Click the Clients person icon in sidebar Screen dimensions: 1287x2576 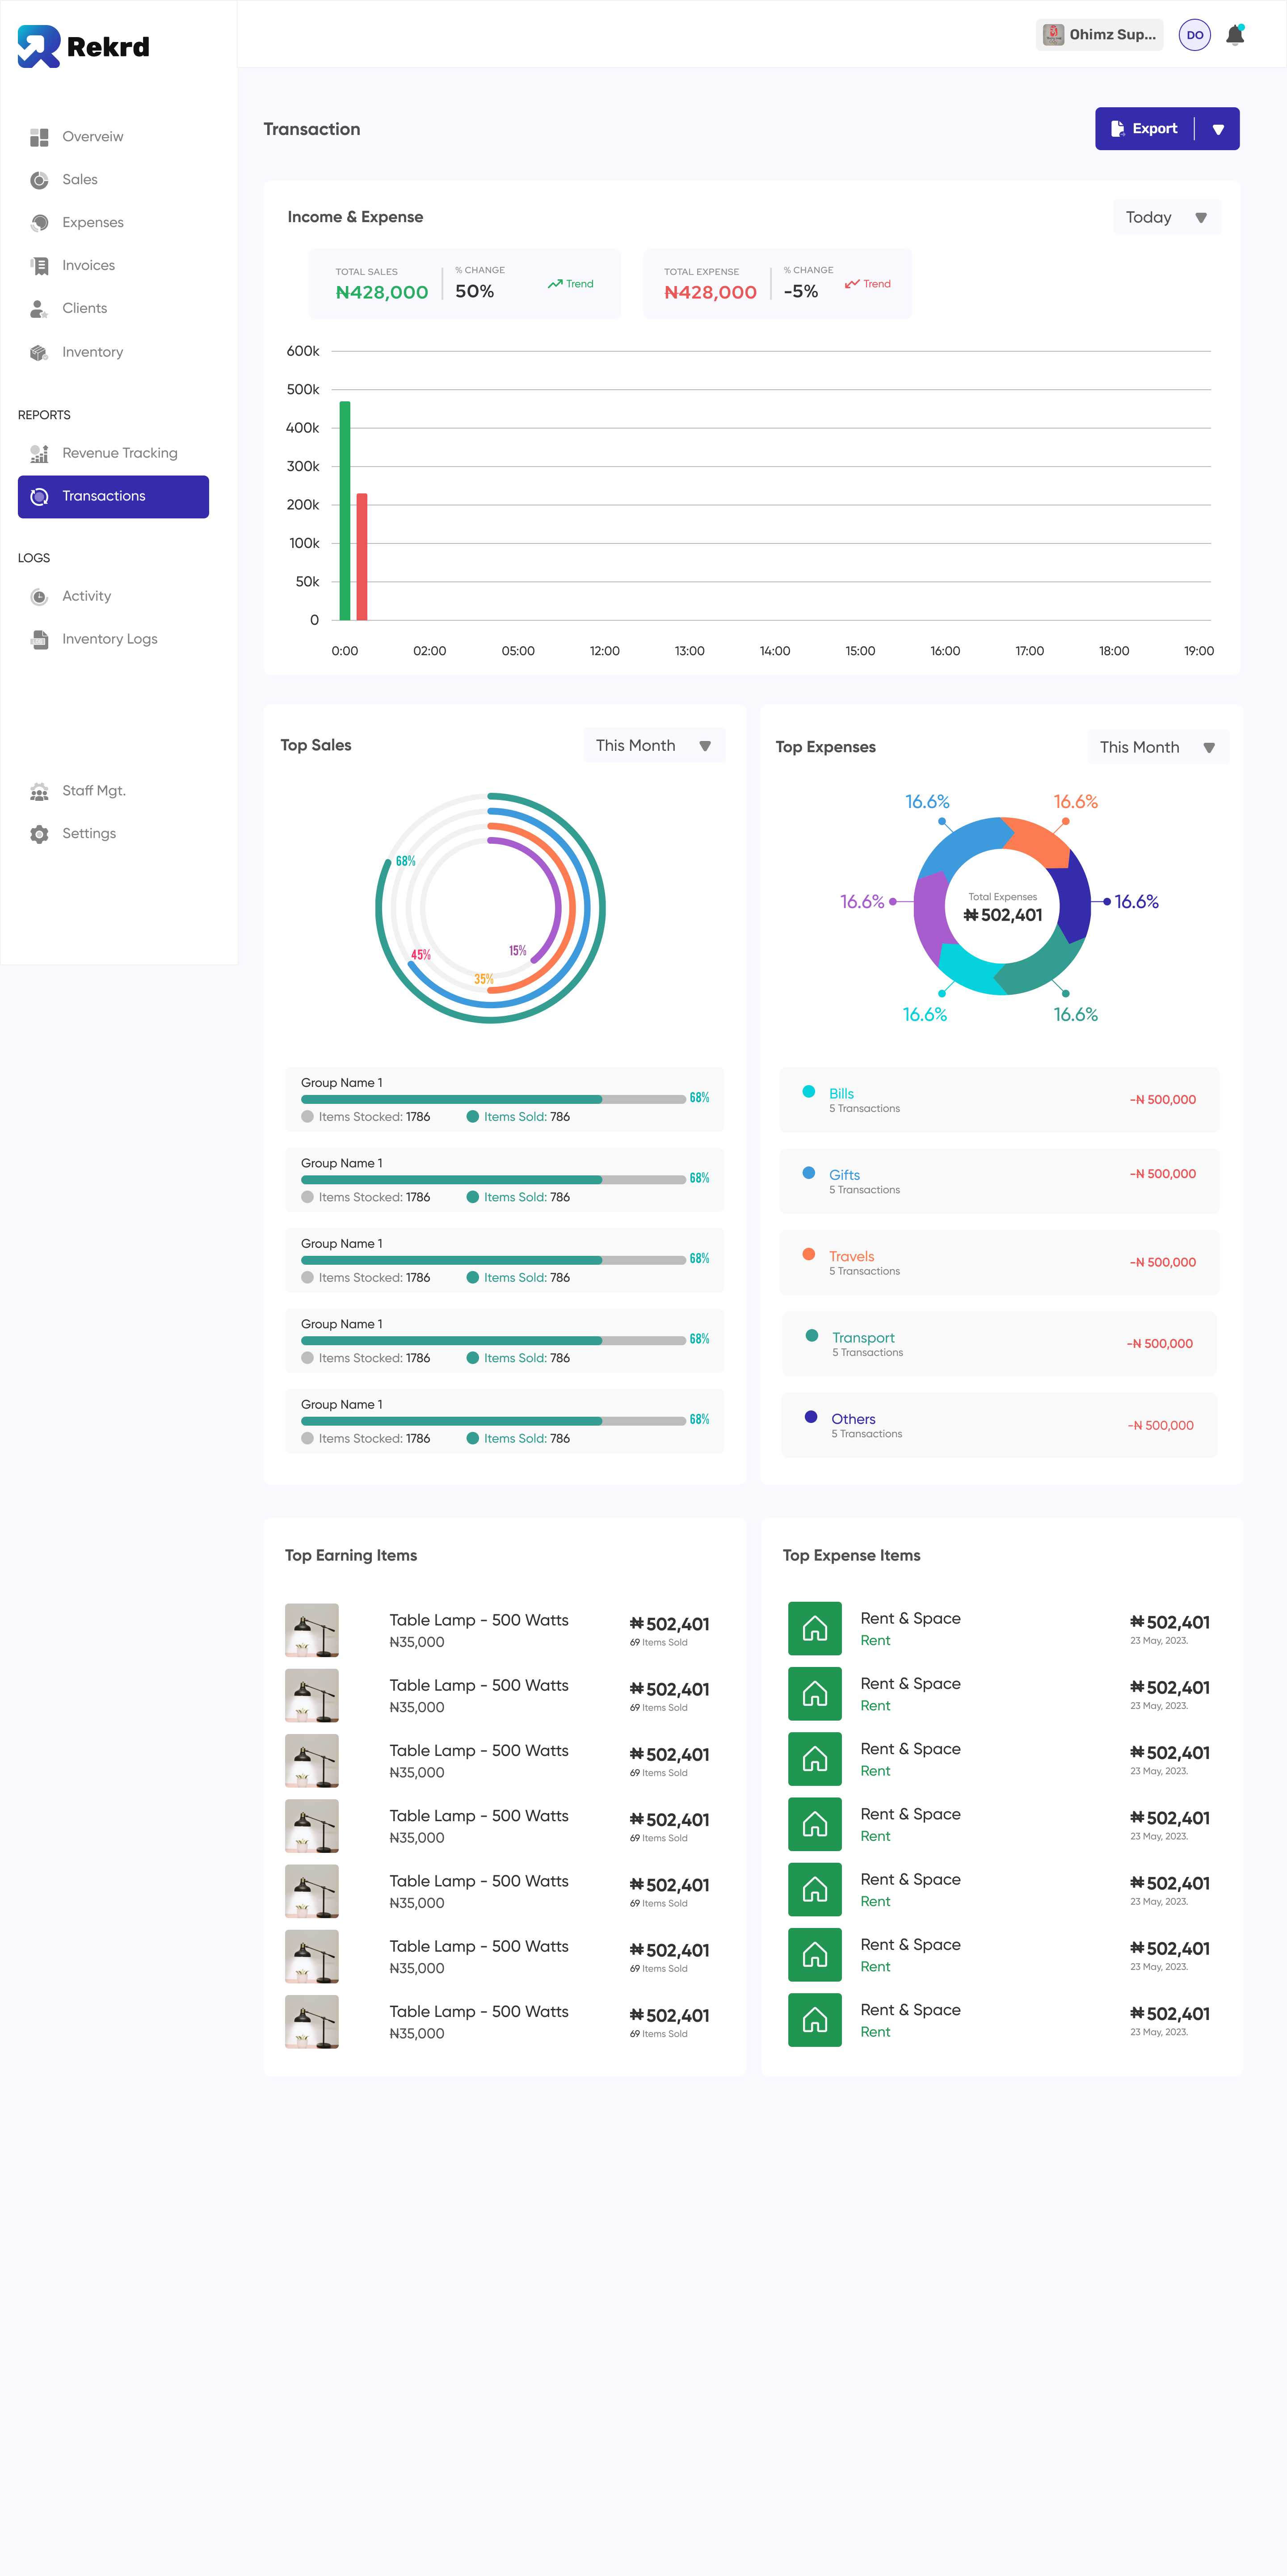coord(39,309)
